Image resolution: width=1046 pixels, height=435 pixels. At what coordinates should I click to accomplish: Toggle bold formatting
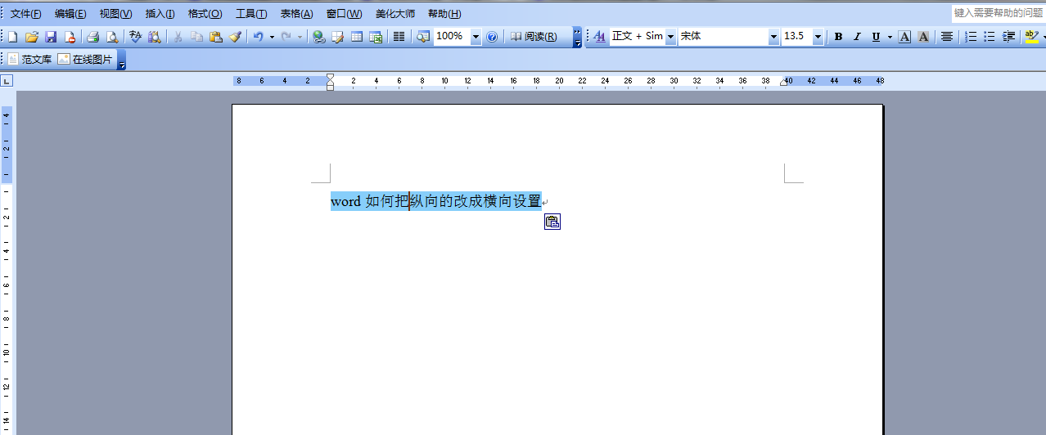click(x=838, y=37)
